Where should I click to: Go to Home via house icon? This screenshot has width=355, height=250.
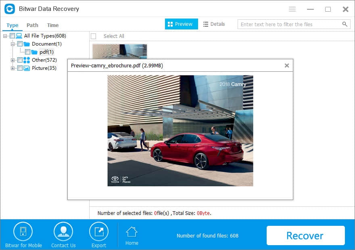132,232
